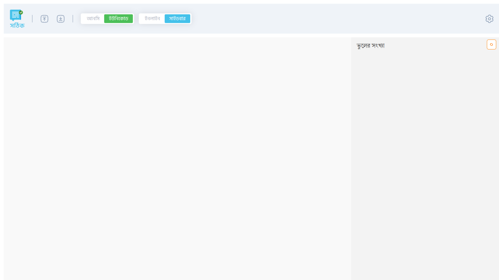The image size is (499, 280).
Task: Click the green checkmark badge on logo
Action: [x=21, y=12]
